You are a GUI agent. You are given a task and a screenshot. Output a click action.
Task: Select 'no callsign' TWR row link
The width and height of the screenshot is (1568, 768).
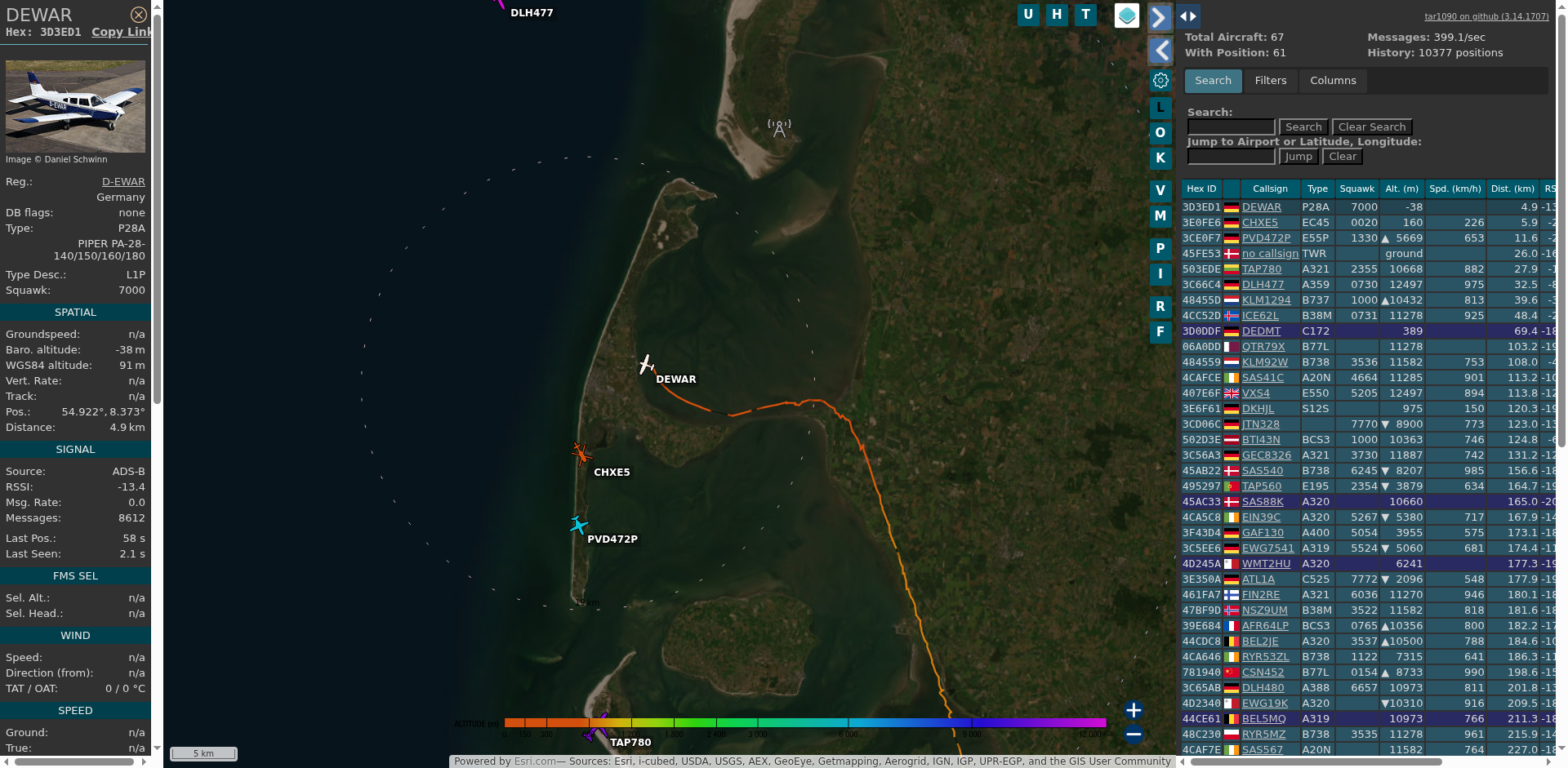point(1270,254)
